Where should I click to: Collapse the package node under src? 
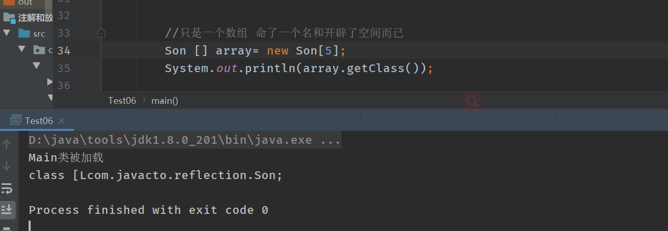point(22,50)
